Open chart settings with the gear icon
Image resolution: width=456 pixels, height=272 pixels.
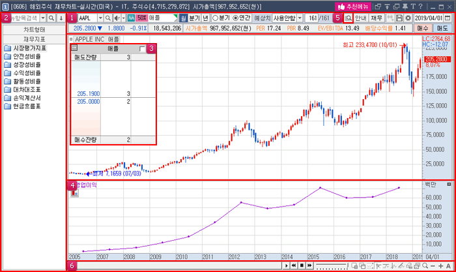pyautogui.click(x=408, y=18)
